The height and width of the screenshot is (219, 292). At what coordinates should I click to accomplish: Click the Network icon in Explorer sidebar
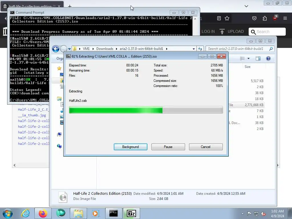pyautogui.click(x=59, y=146)
